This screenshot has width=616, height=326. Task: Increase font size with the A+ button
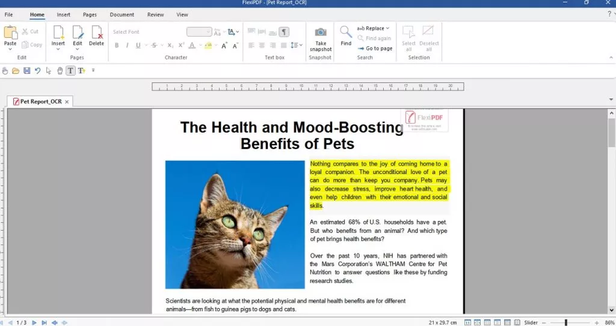tap(224, 46)
